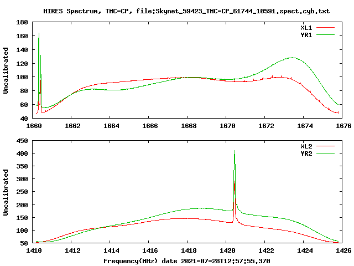
Task: Click the green YR2 spike peak near 1420 MHz
Action: click(235, 151)
